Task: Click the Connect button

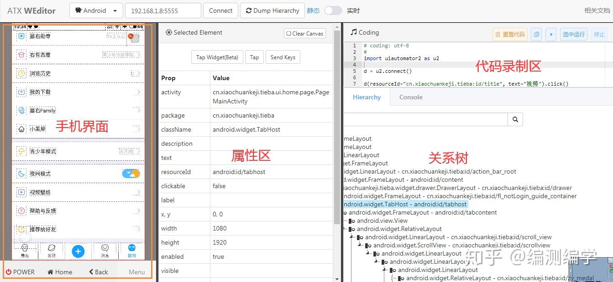Action: click(x=220, y=10)
